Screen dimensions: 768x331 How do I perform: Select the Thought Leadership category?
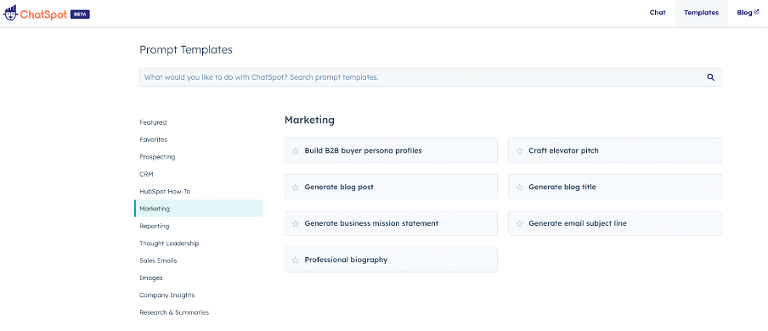click(x=169, y=244)
